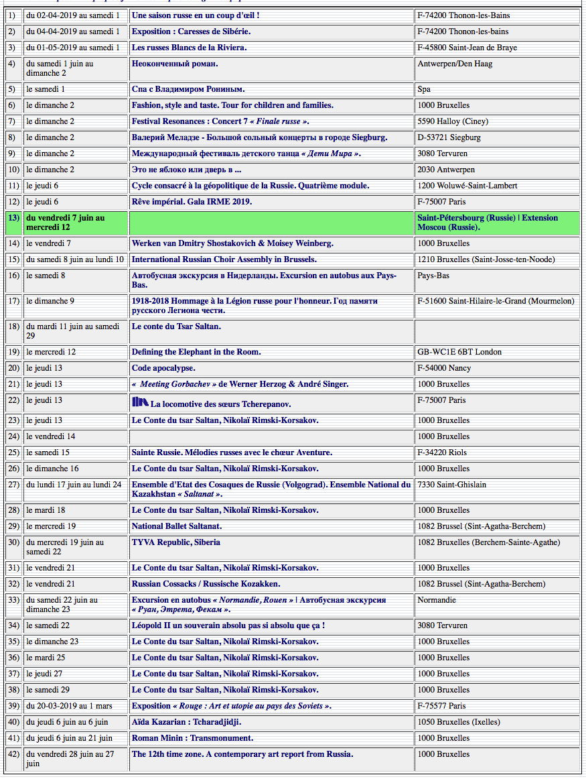Open the Pays-Bas bus excursion link

264,280
